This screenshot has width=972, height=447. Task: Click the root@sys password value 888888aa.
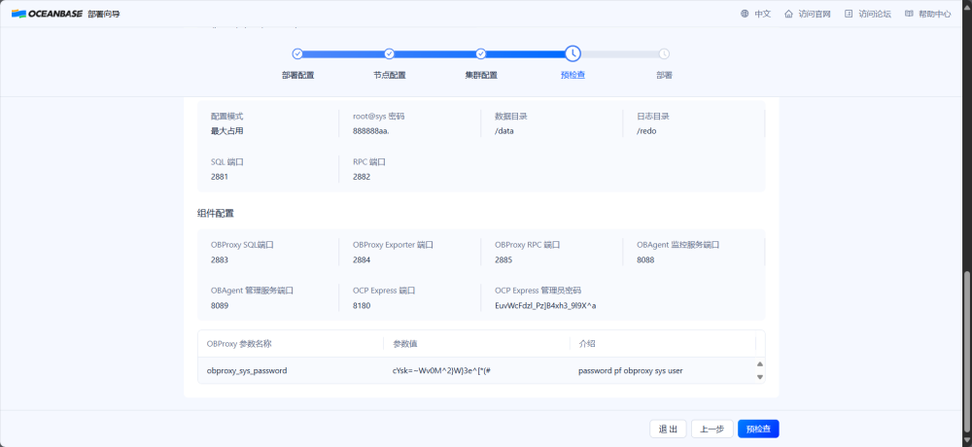(x=370, y=131)
